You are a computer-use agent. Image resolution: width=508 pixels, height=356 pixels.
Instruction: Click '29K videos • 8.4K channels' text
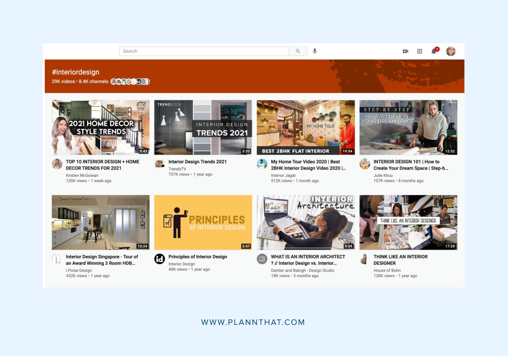(80, 82)
